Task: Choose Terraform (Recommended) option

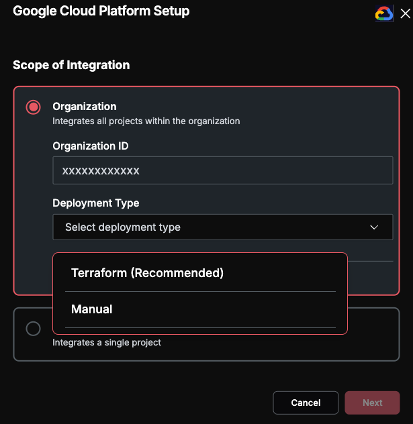Action: (200, 273)
